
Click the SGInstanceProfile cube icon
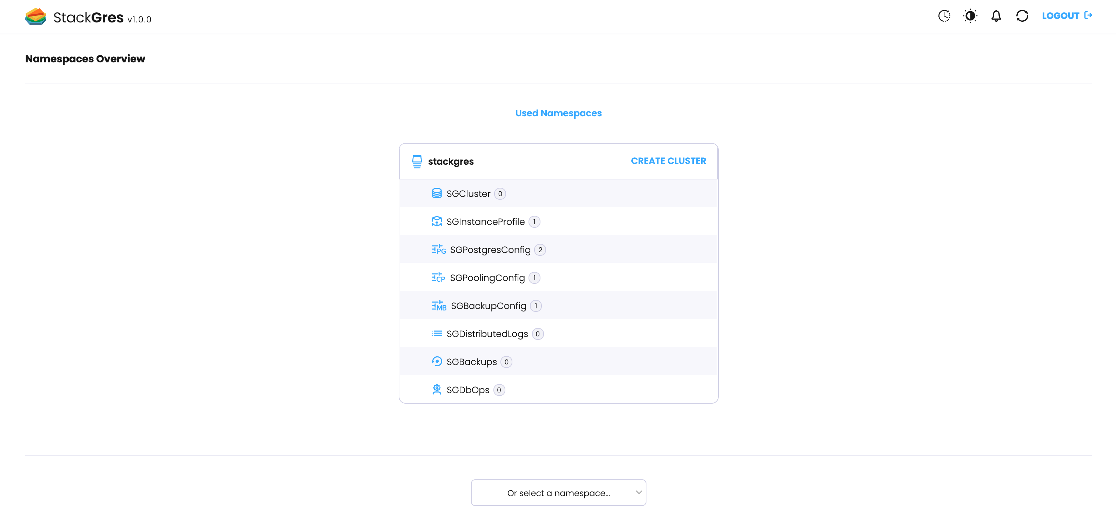coord(438,221)
